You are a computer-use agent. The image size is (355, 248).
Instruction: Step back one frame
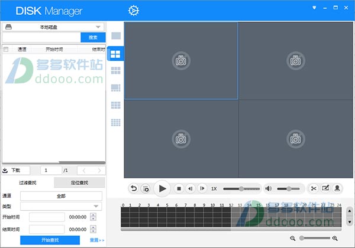tap(191, 188)
